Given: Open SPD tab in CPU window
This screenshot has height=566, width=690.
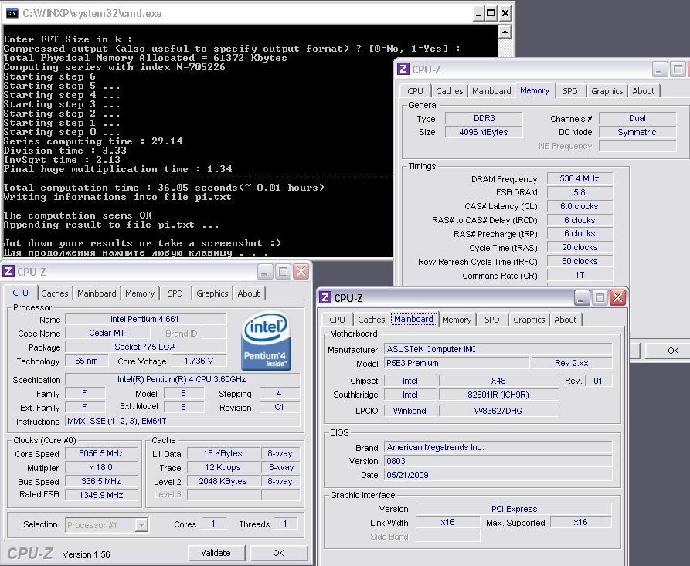Looking at the screenshot, I should [175, 293].
